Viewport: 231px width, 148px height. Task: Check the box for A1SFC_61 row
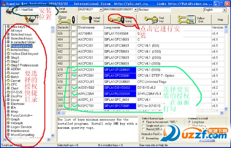[x=73, y=100]
